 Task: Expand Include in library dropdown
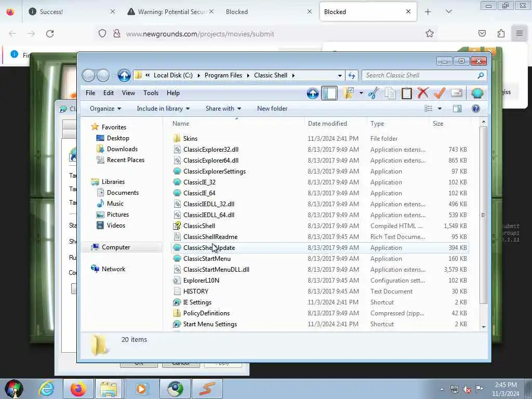[163, 109]
